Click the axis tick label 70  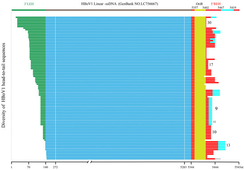point(28,167)
